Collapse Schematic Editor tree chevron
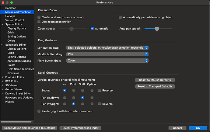210x132 pixels. 2,45
